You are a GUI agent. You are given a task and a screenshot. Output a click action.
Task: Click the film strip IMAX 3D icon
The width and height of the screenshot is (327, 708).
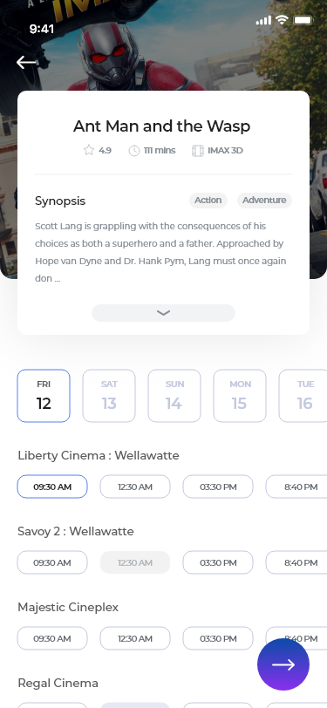point(198,151)
